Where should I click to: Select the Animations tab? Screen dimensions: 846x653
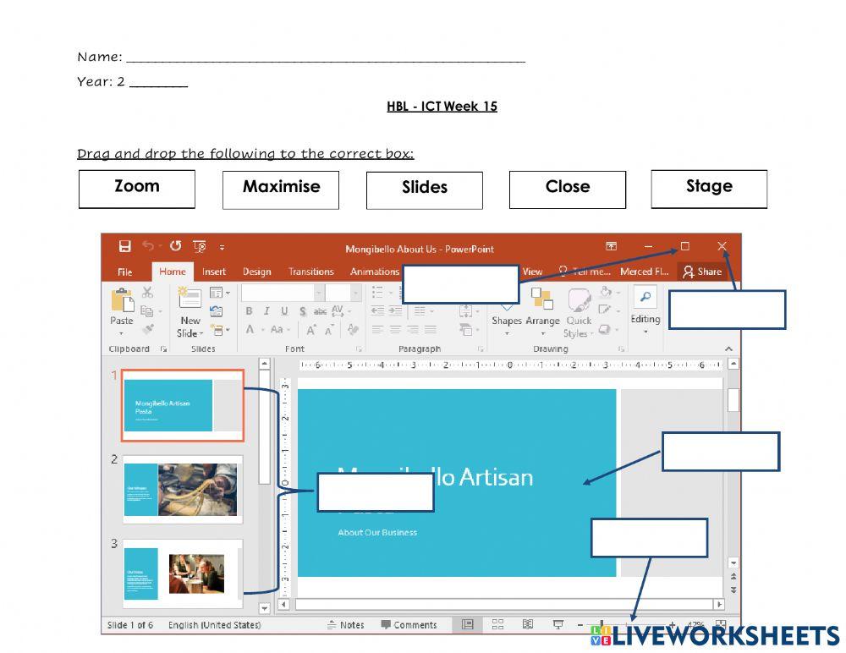(x=375, y=272)
